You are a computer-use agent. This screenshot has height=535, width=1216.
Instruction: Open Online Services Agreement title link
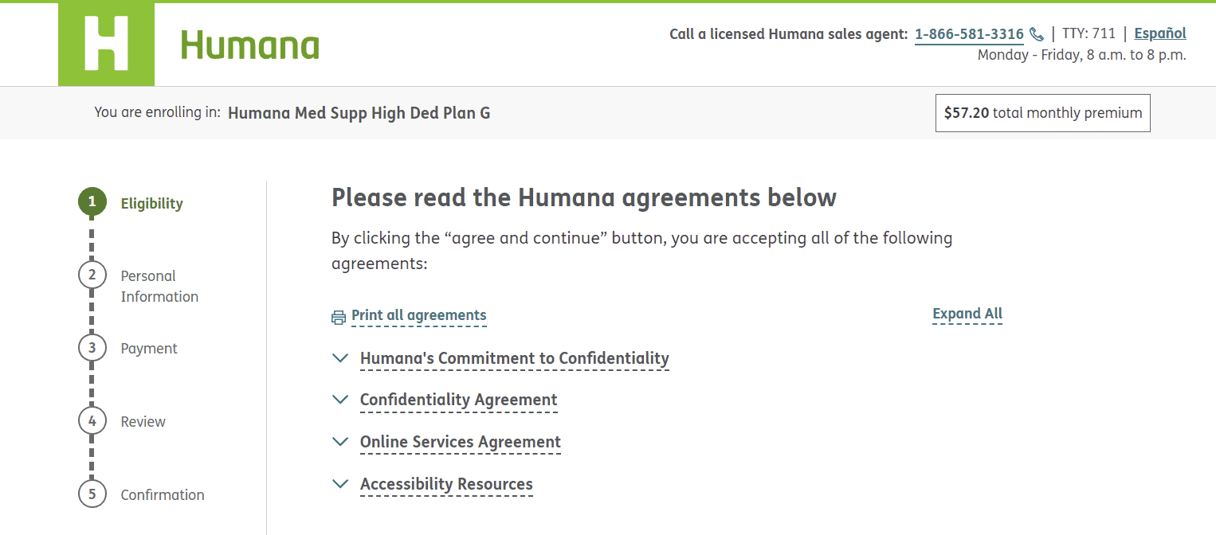(x=461, y=442)
